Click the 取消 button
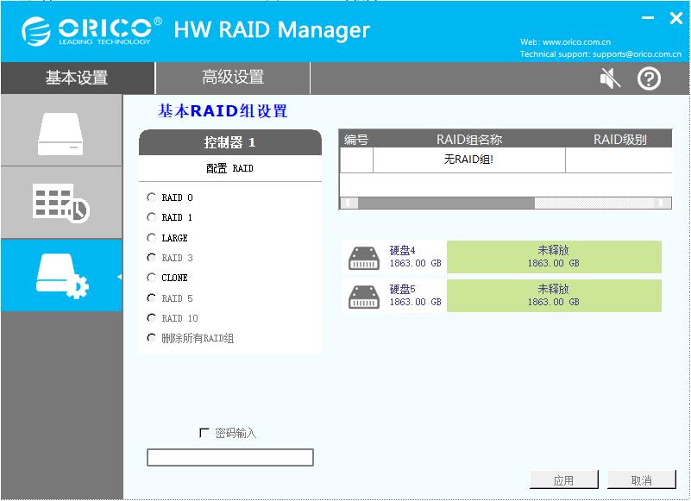The height and width of the screenshot is (501, 691). pos(641,479)
